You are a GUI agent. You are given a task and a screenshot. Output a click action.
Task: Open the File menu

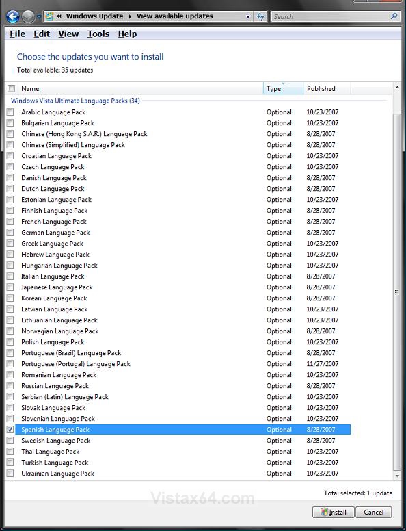coord(17,34)
